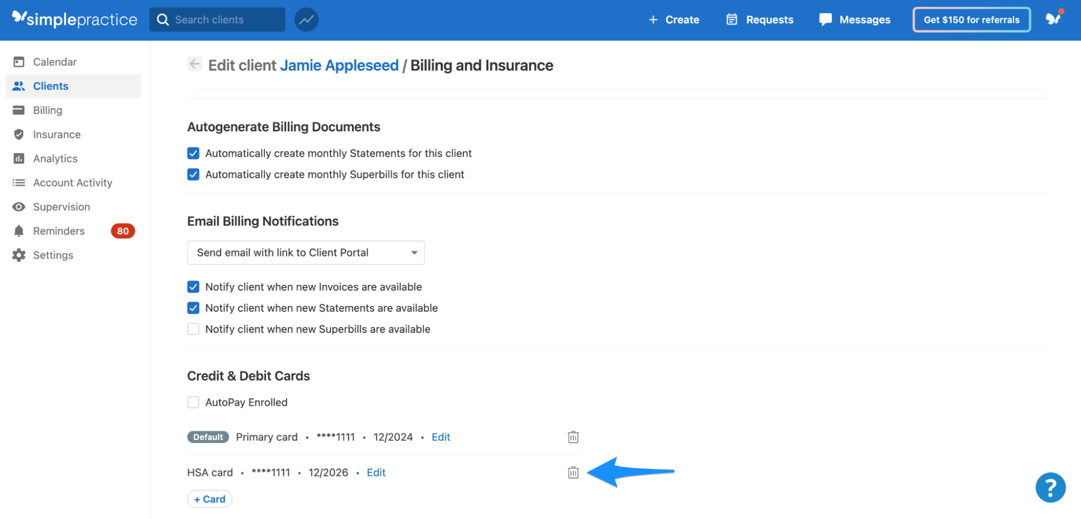Open the trends/analytics icon beside search bar
The image size is (1081, 519).
point(306,19)
